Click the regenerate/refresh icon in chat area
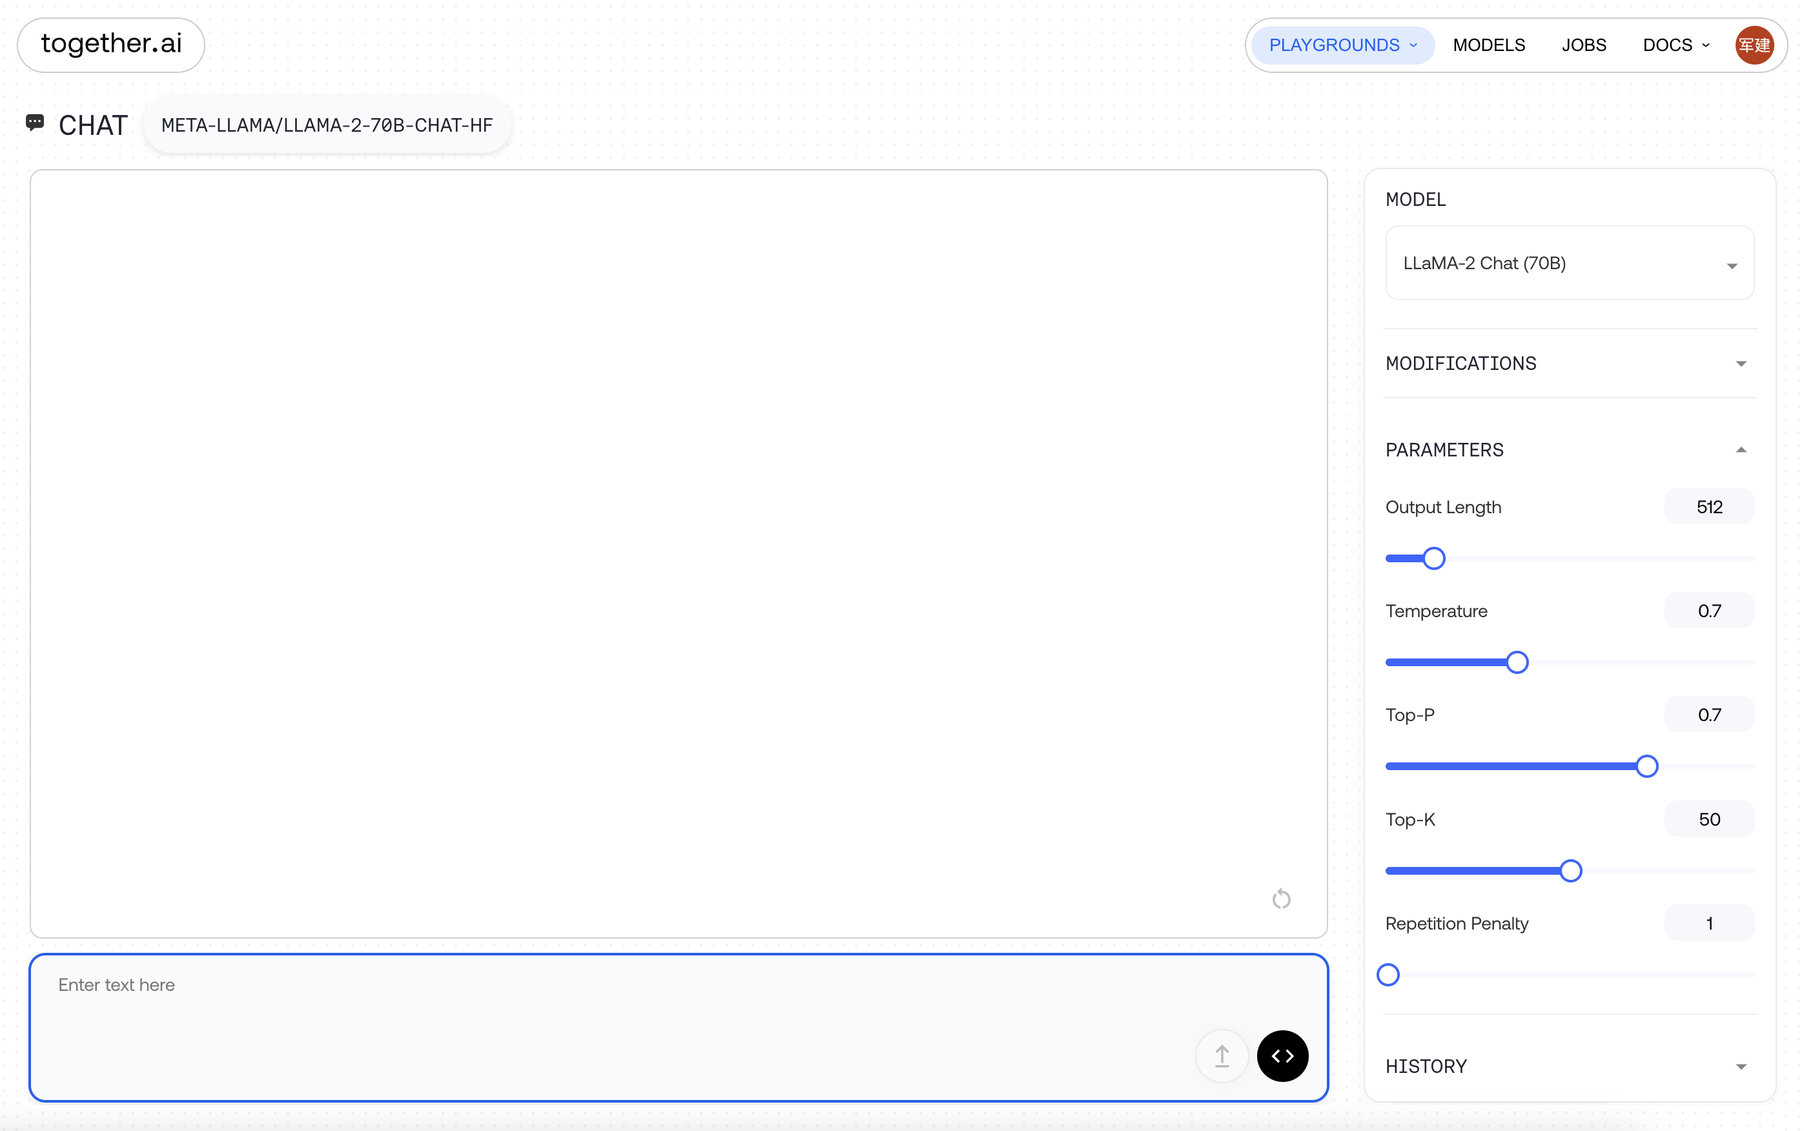 click(x=1280, y=899)
